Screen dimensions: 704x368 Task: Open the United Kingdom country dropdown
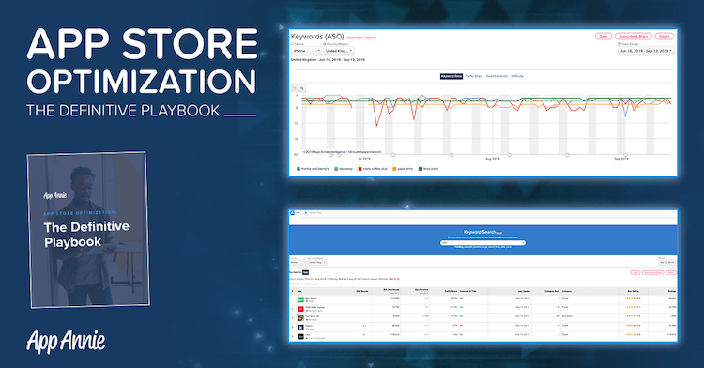[339, 51]
